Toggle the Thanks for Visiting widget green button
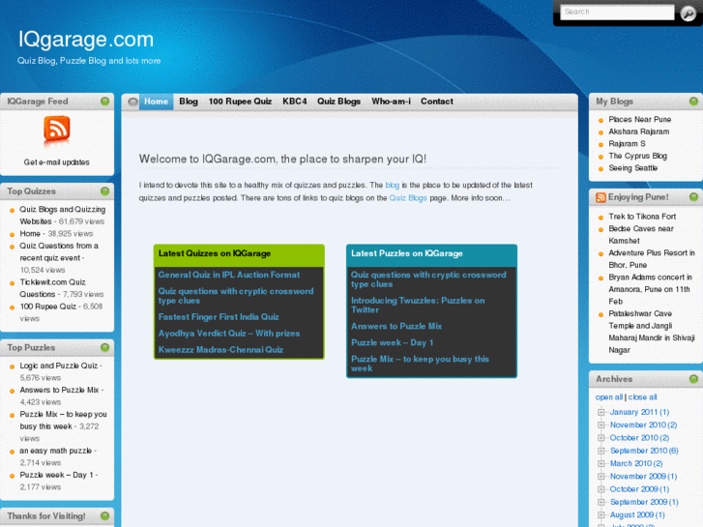Image resolution: width=703 pixels, height=527 pixels. click(104, 515)
